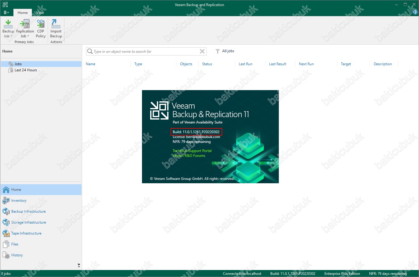Sort by the Target column header

click(x=346, y=64)
